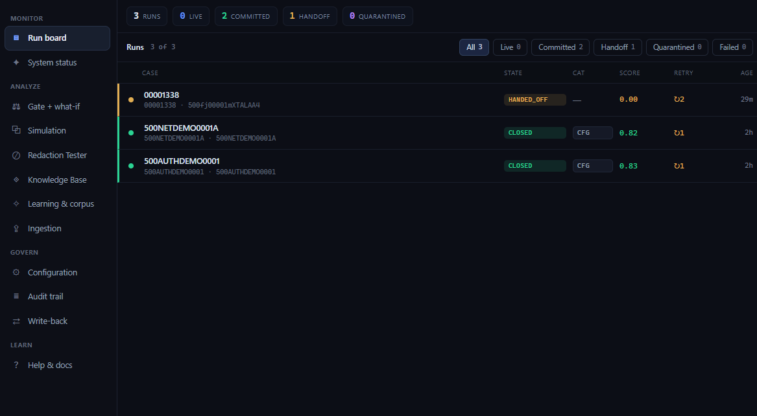The height and width of the screenshot is (416, 757).
Task: Open the 500NETDEMO0001A case
Action: pos(437,133)
